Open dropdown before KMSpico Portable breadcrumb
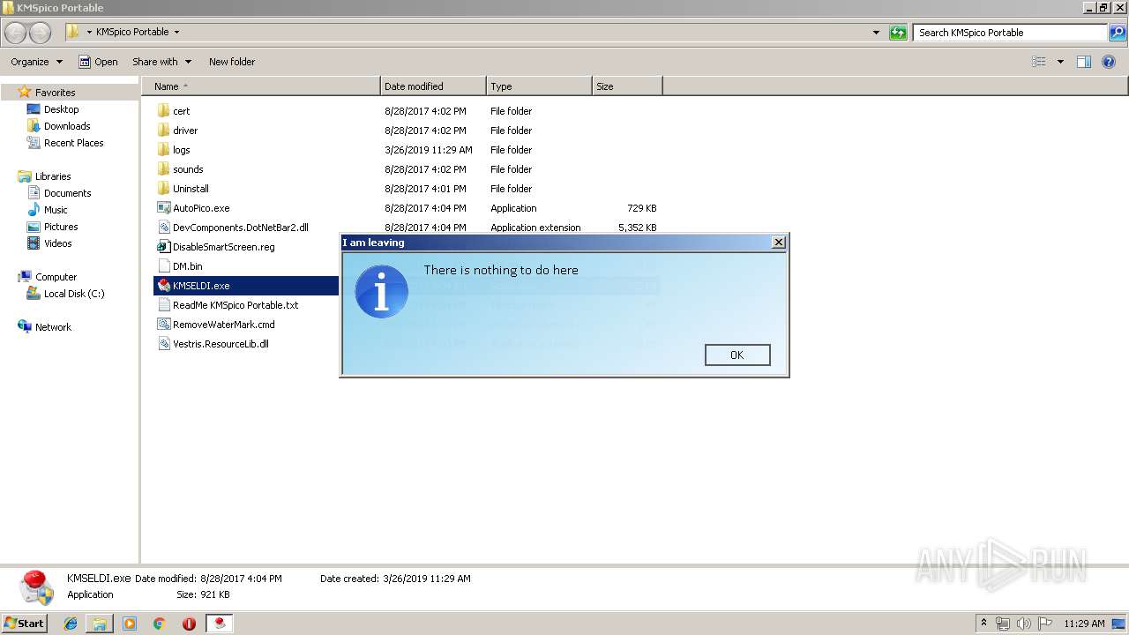The width and height of the screenshot is (1129, 635). [89, 32]
